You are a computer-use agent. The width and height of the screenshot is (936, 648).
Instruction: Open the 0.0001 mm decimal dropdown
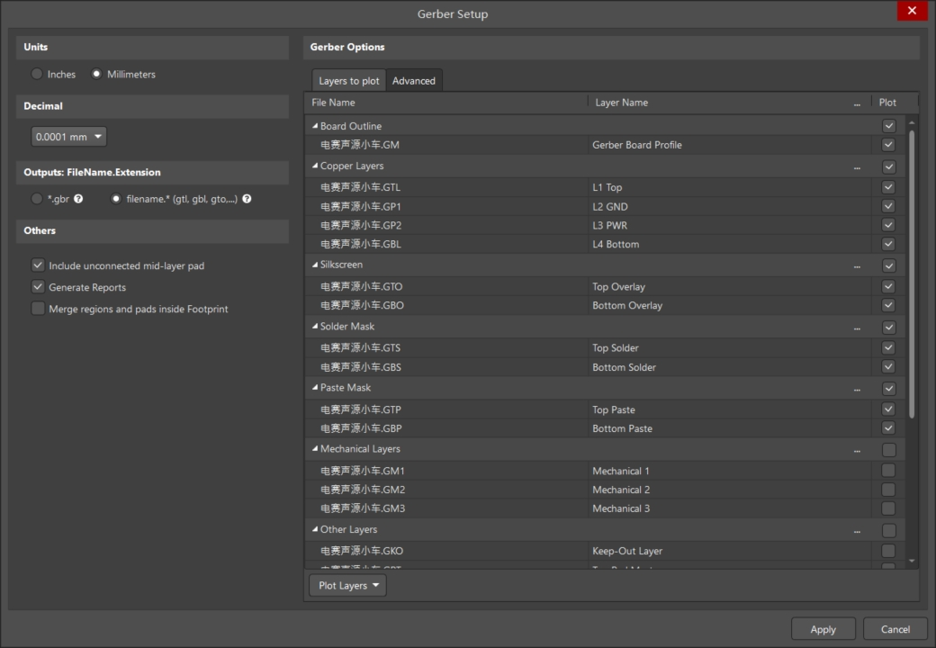(x=69, y=137)
